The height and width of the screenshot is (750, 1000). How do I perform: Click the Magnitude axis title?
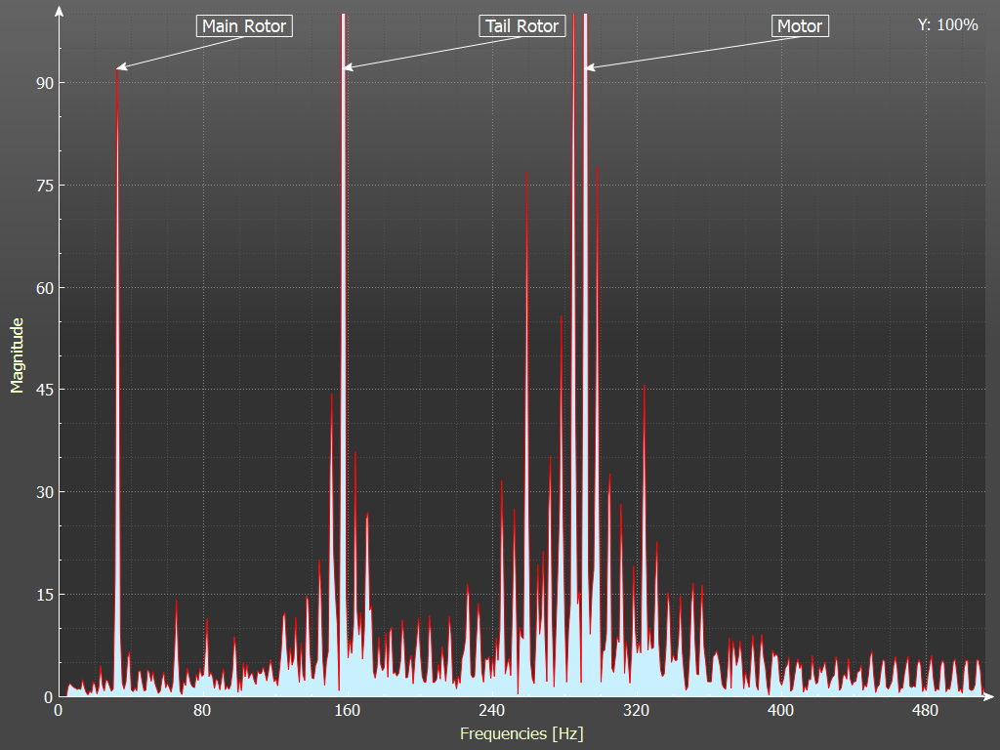click(x=17, y=354)
